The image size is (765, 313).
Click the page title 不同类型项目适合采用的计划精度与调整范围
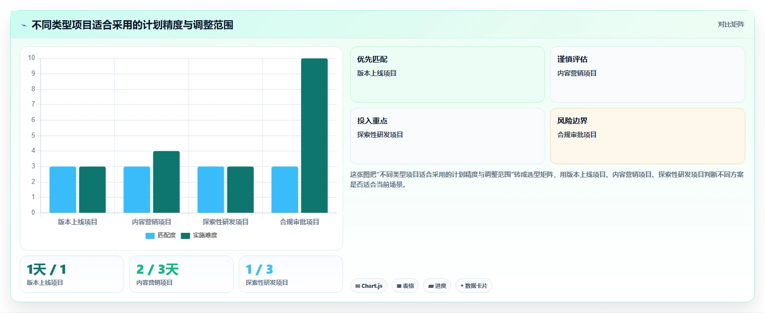(x=132, y=25)
